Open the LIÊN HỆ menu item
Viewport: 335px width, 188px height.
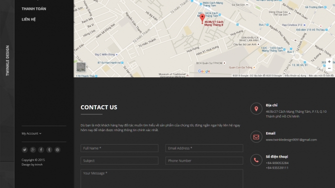[28, 19]
